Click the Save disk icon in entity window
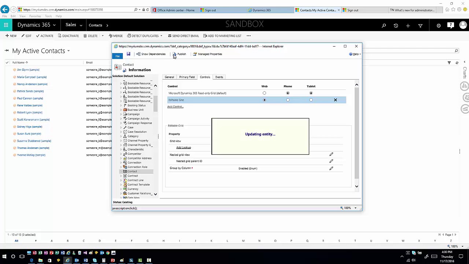The width and height of the screenshot is (469, 264). coord(128,54)
